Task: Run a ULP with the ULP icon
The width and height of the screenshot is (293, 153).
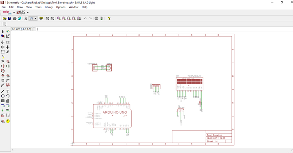Action: 53,18
